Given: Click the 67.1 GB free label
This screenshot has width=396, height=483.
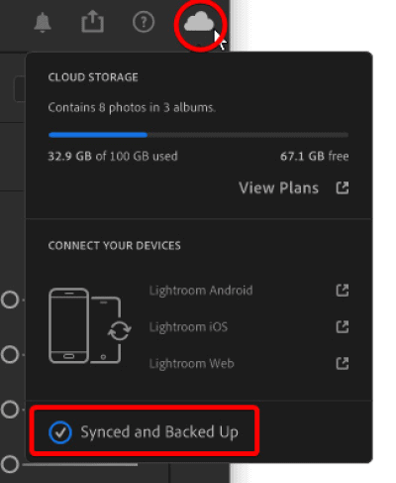Looking at the screenshot, I should coord(315,156).
